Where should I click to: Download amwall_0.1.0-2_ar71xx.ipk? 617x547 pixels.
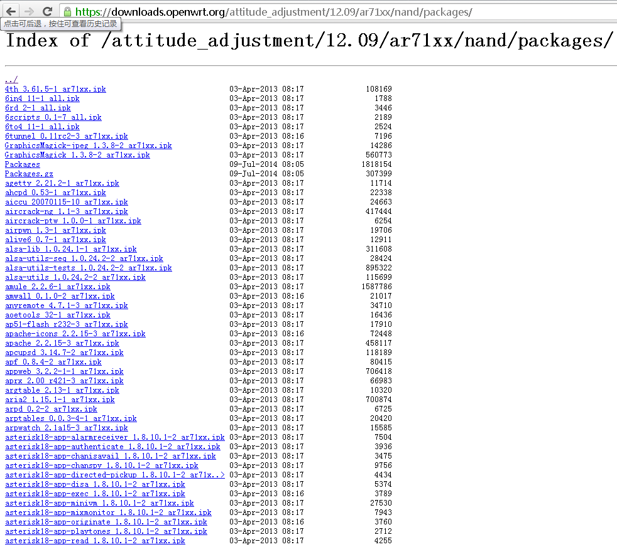(x=60, y=296)
